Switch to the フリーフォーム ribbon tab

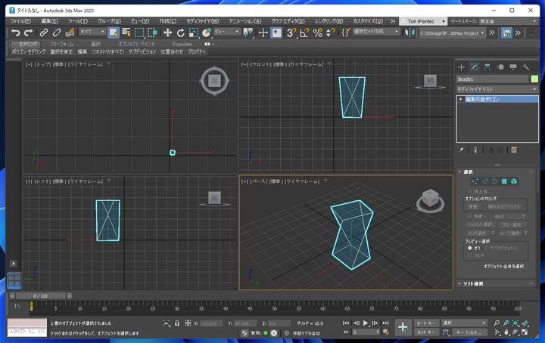point(61,44)
